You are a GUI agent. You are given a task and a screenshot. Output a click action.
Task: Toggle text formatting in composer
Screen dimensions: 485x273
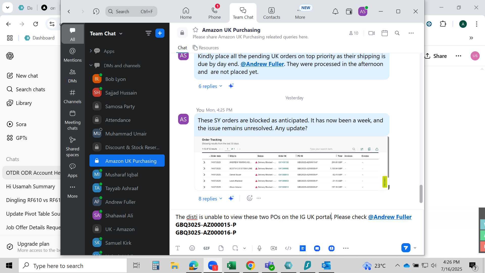click(178, 248)
